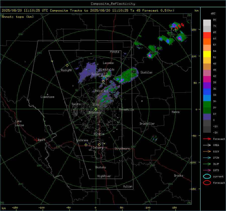Click the blue swatch between 36 and 33

[x=207, y=92]
